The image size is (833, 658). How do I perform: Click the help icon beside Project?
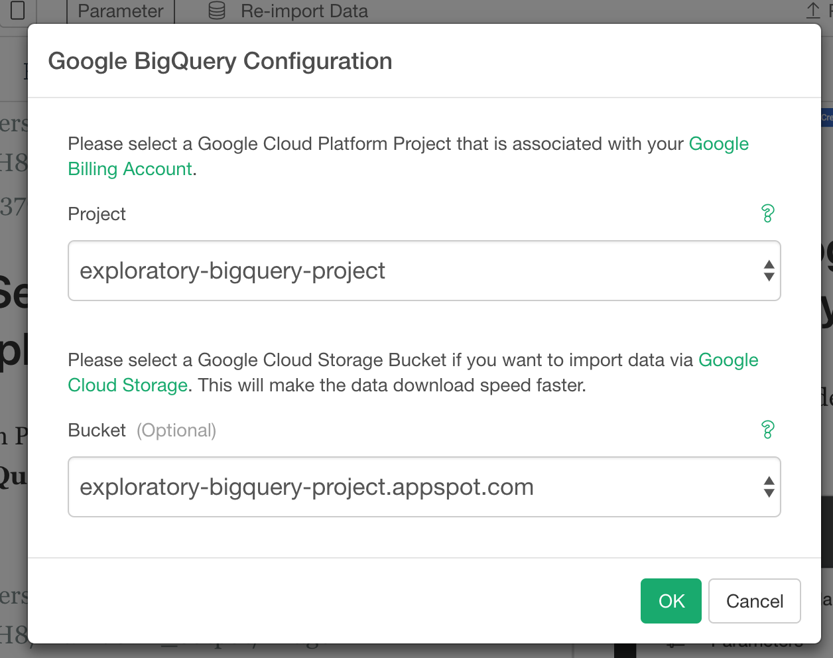pyautogui.click(x=769, y=214)
